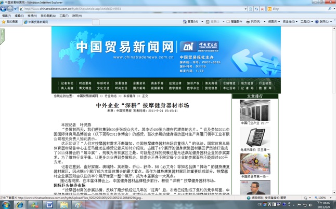
Task: Click the 本报稿件 breadcrumb link
Action: click(129, 96)
